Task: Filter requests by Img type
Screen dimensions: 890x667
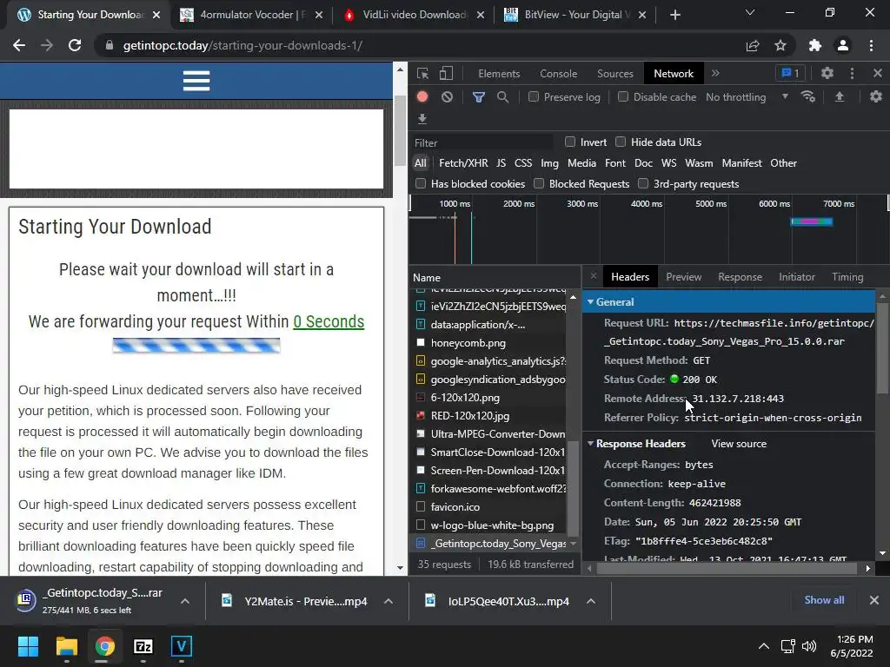Action: (549, 162)
